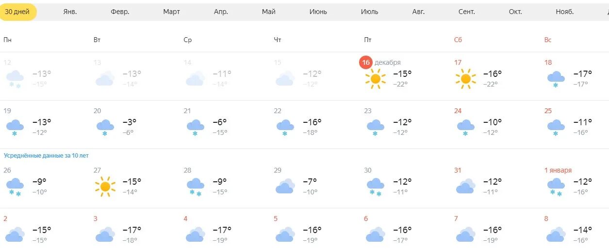Click the cloudy icon for January 5

[285, 234]
